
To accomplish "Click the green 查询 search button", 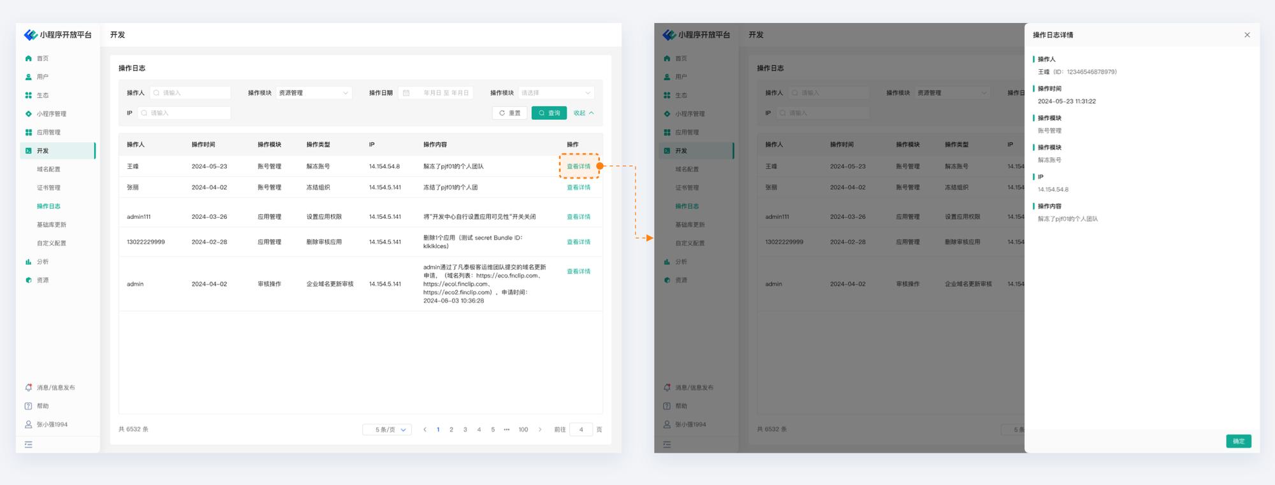I will point(549,113).
